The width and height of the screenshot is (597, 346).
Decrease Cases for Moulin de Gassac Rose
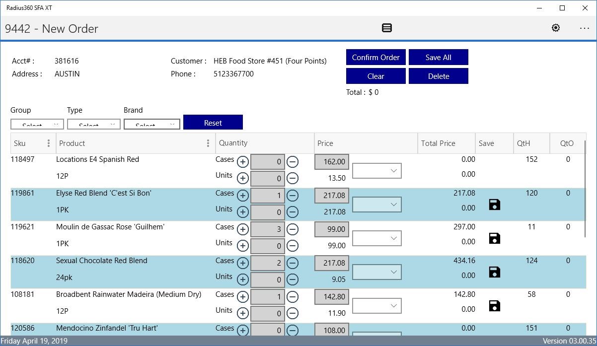click(293, 229)
